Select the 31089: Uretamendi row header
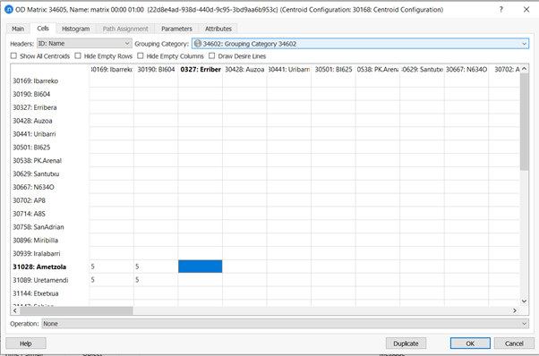The height and width of the screenshot is (356, 539). pos(40,280)
